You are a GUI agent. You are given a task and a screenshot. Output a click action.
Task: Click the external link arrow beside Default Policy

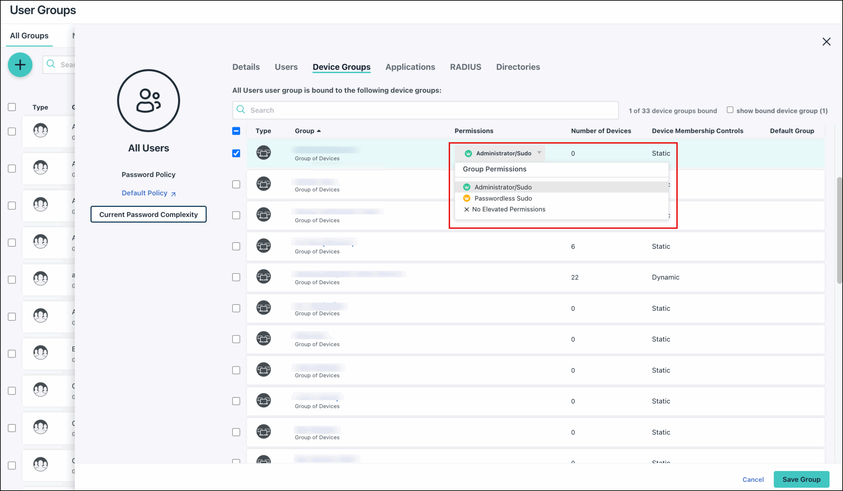(173, 194)
